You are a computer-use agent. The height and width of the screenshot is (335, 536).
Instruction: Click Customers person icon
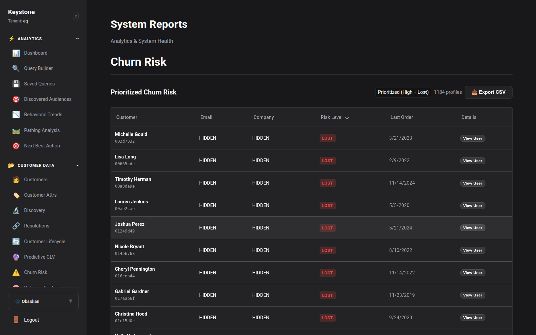point(16,180)
